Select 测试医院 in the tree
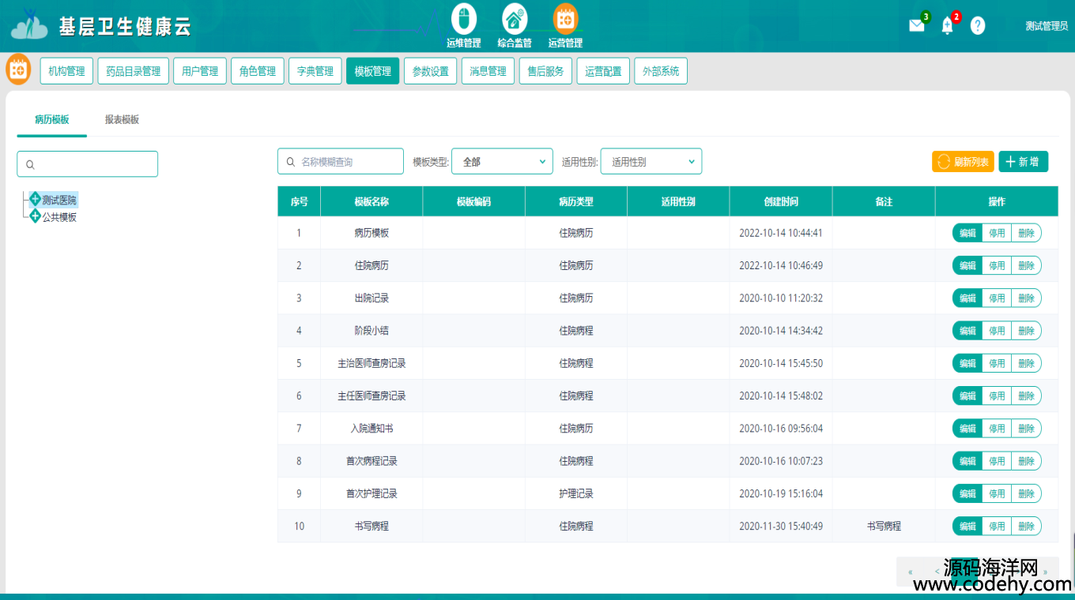This screenshot has width=1075, height=600. coord(59,200)
